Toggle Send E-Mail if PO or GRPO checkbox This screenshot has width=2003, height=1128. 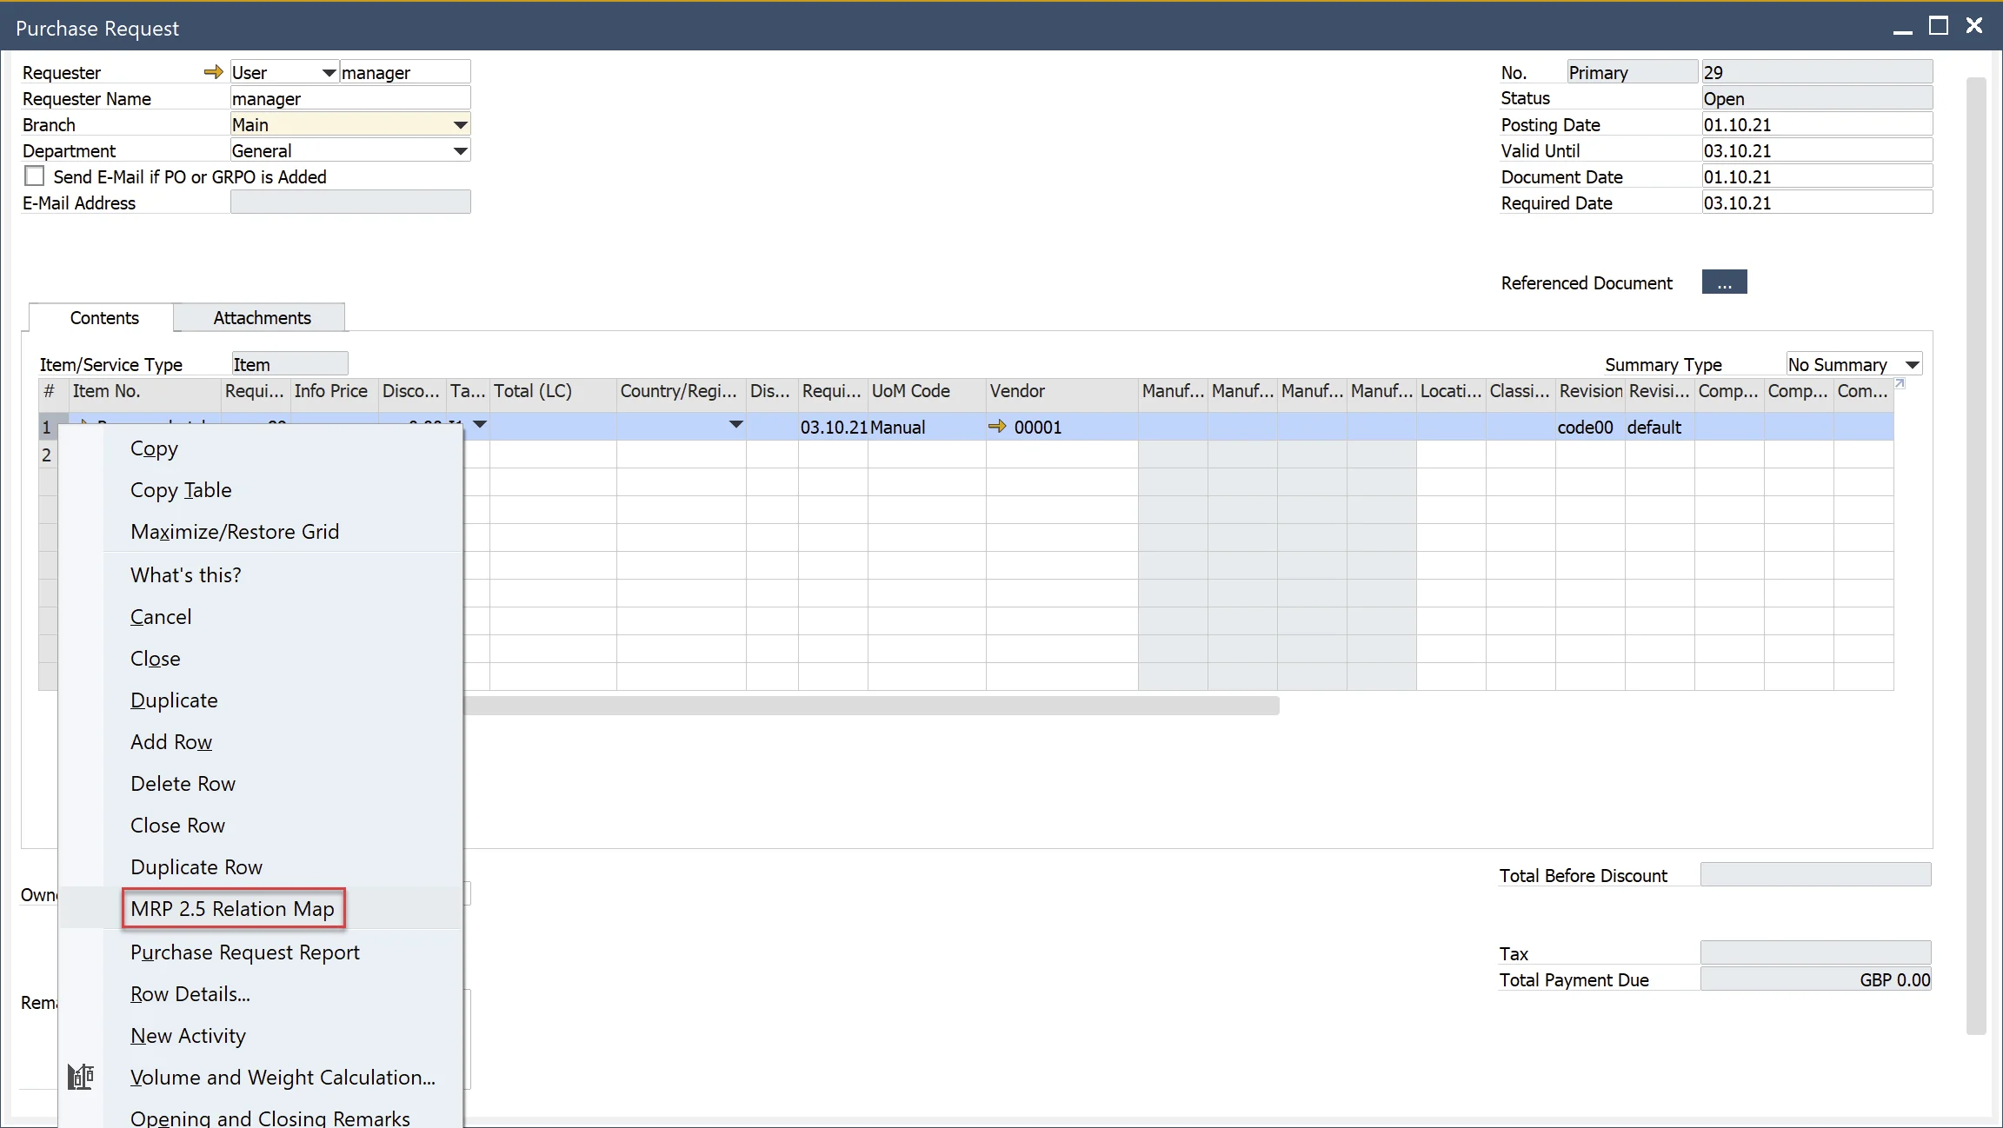[x=33, y=176]
